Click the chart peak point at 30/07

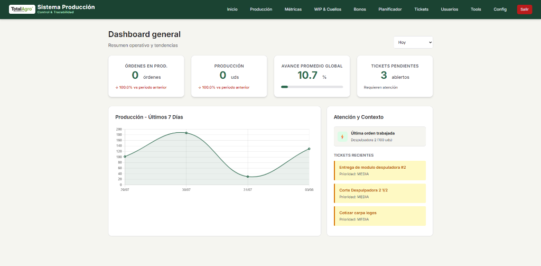click(x=186, y=133)
